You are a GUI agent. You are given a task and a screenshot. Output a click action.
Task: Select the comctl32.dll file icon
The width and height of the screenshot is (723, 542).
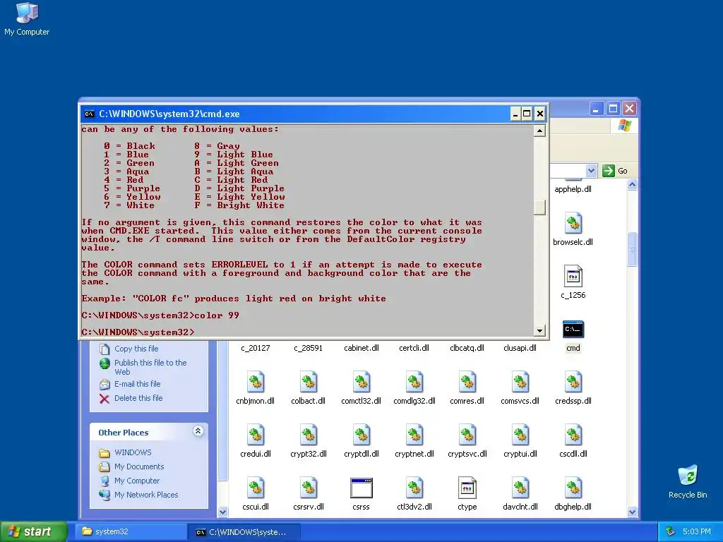[361, 383]
